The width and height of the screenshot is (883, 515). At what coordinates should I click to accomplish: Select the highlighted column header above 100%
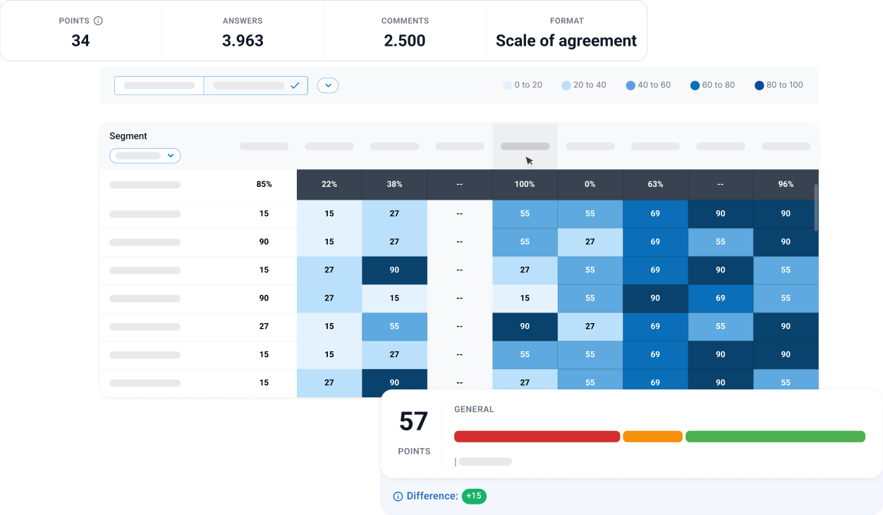[x=525, y=146]
